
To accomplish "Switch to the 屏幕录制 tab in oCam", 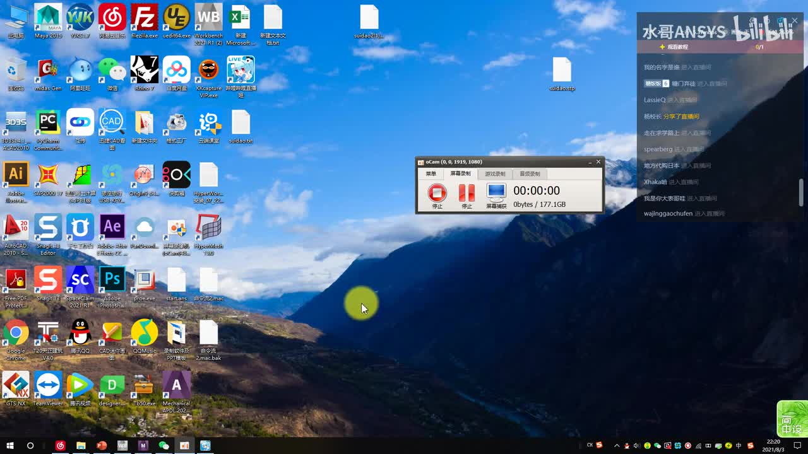I will pos(460,174).
